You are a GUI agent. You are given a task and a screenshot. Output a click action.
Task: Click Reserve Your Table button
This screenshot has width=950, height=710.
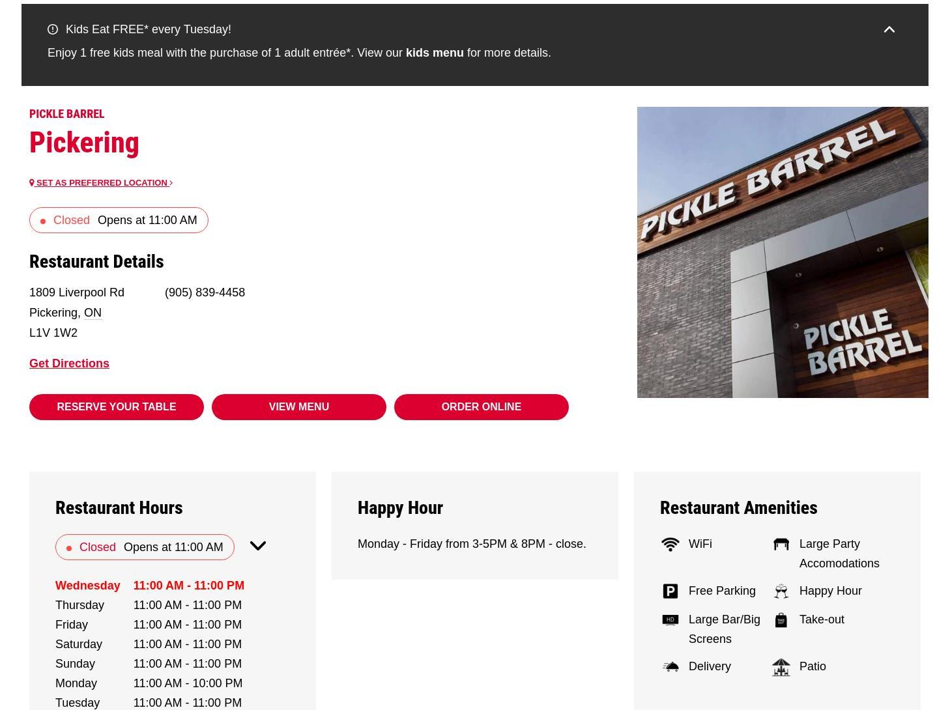[117, 407]
